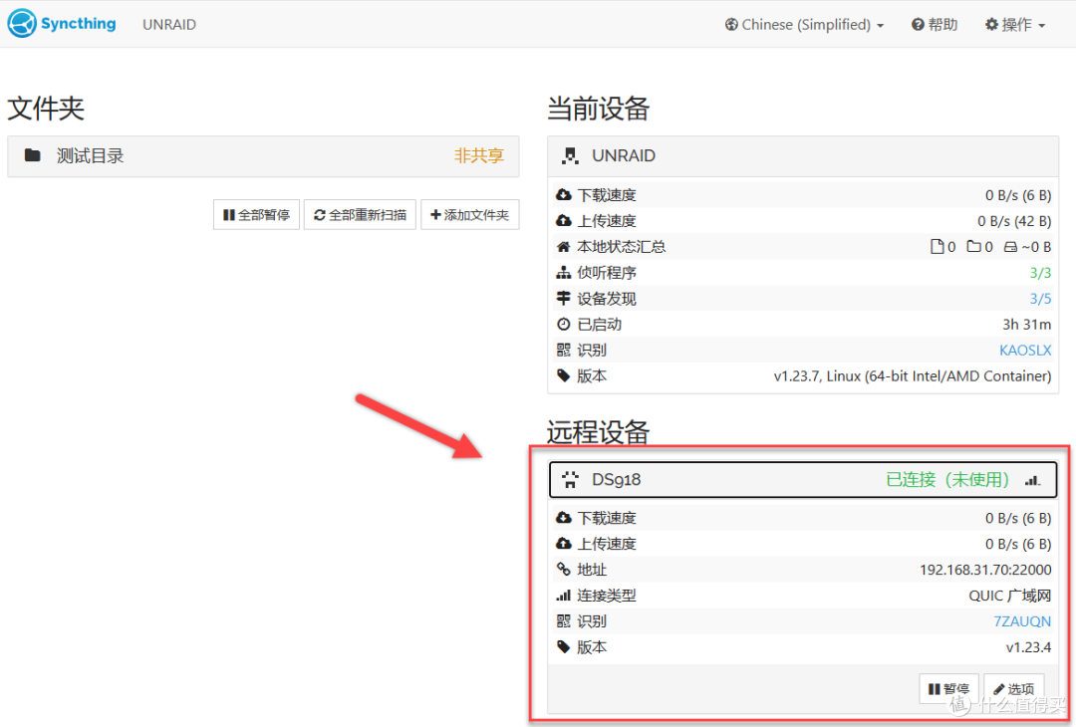The image size is (1076, 727).
Task: Click tag icon in DS918 版本 row
Action: coord(563,646)
